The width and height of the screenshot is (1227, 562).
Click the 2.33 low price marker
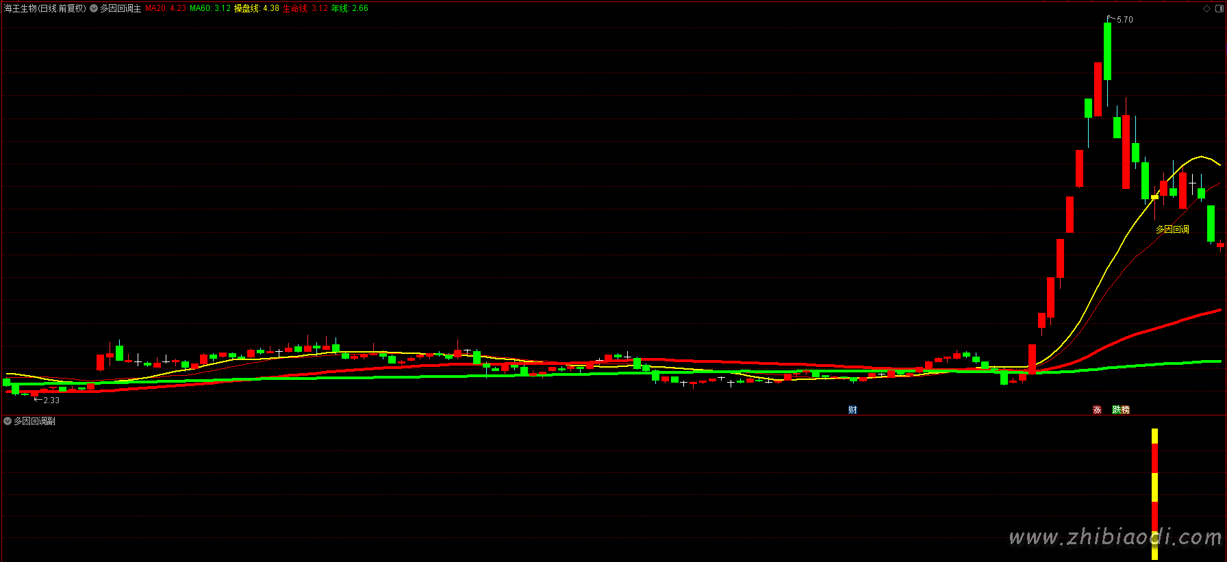pyautogui.click(x=51, y=400)
